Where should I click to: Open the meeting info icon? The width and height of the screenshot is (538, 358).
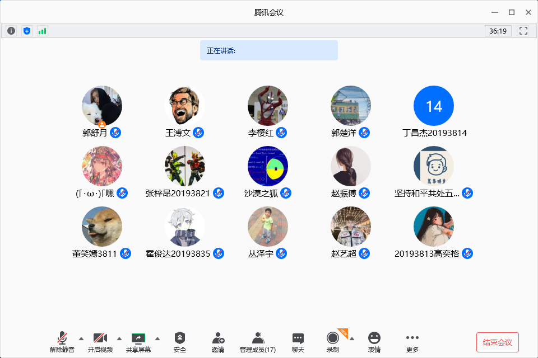pos(11,31)
